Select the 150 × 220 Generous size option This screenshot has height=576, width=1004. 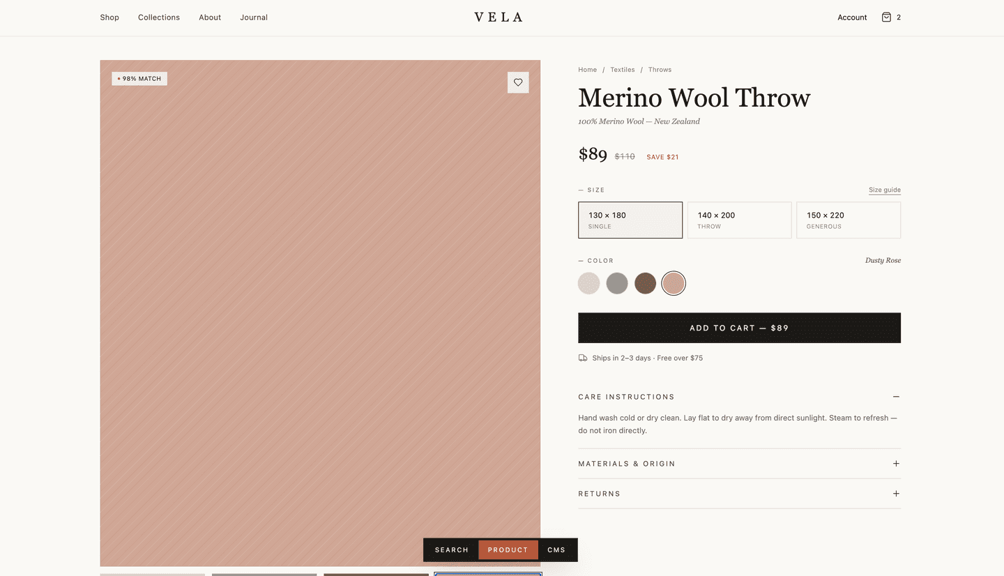(x=848, y=220)
